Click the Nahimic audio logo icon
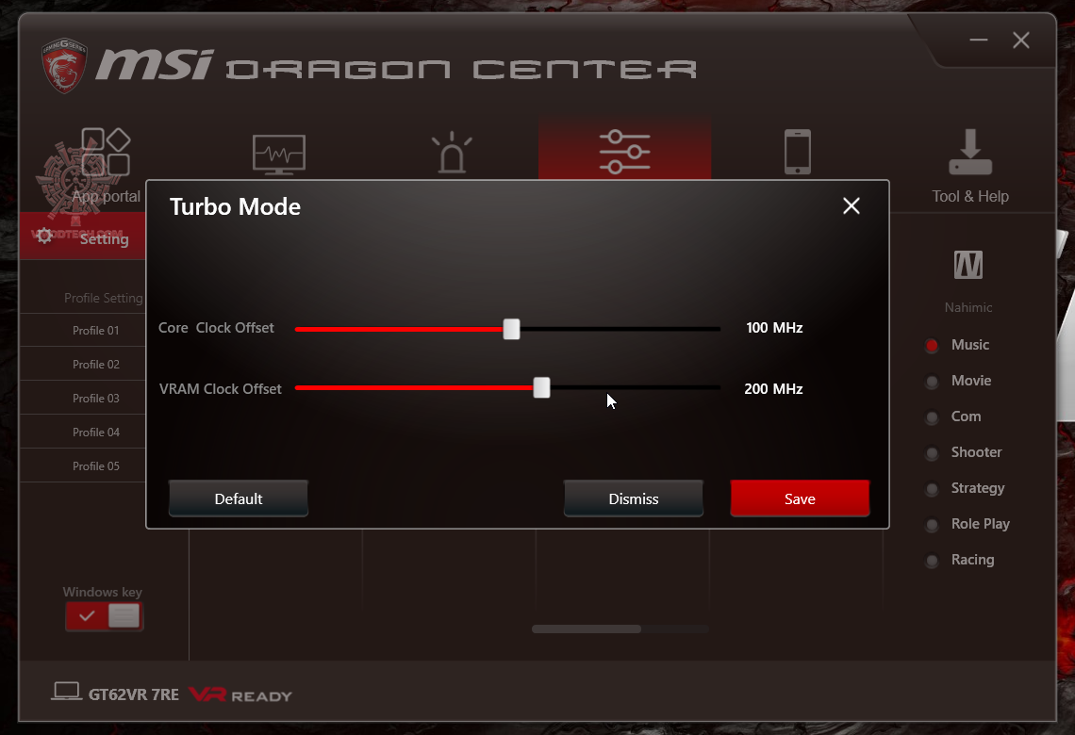Image resolution: width=1075 pixels, height=735 pixels. 968,265
